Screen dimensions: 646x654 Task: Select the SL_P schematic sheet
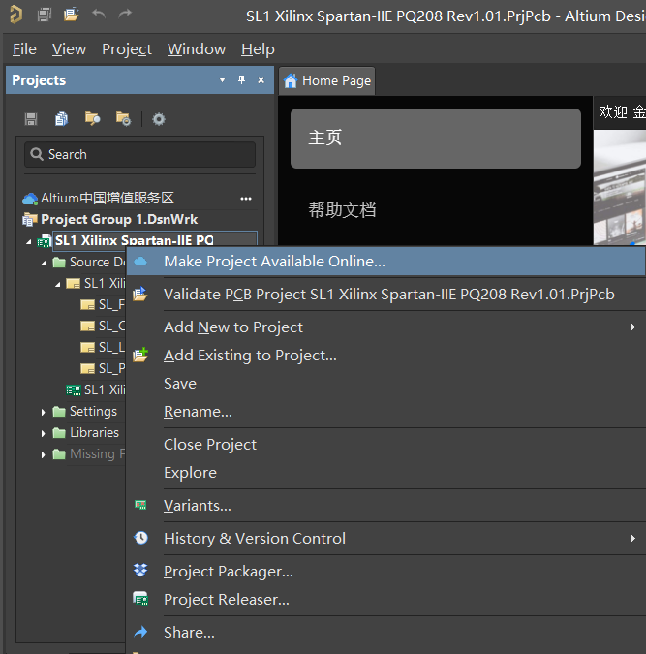coord(102,369)
